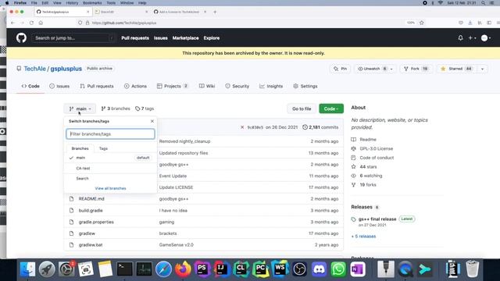Open GitHub home via Octocat logo
Image resolution: width=500 pixels, height=281 pixels.
(21, 38)
